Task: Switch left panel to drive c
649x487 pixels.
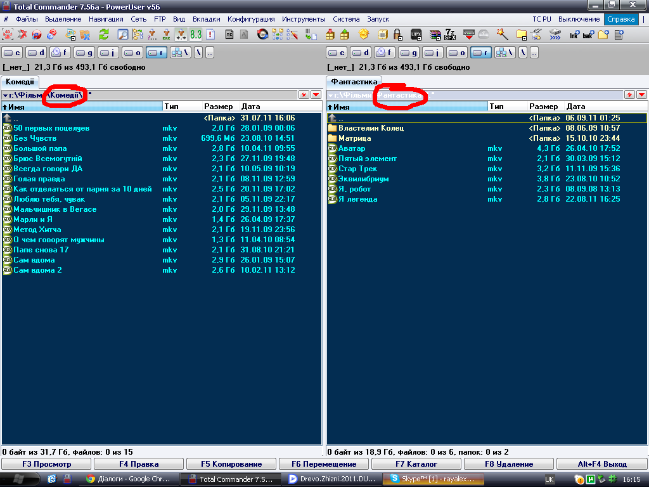Action: click(x=12, y=53)
